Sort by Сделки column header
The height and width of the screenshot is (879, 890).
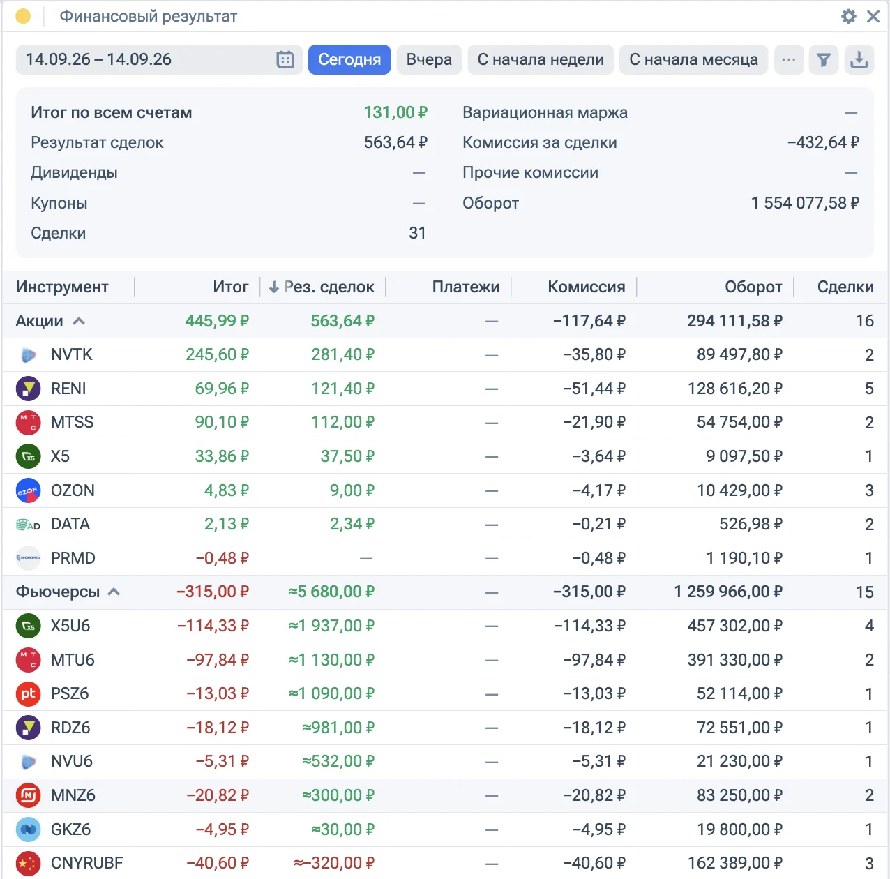click(x=845, y=287)
